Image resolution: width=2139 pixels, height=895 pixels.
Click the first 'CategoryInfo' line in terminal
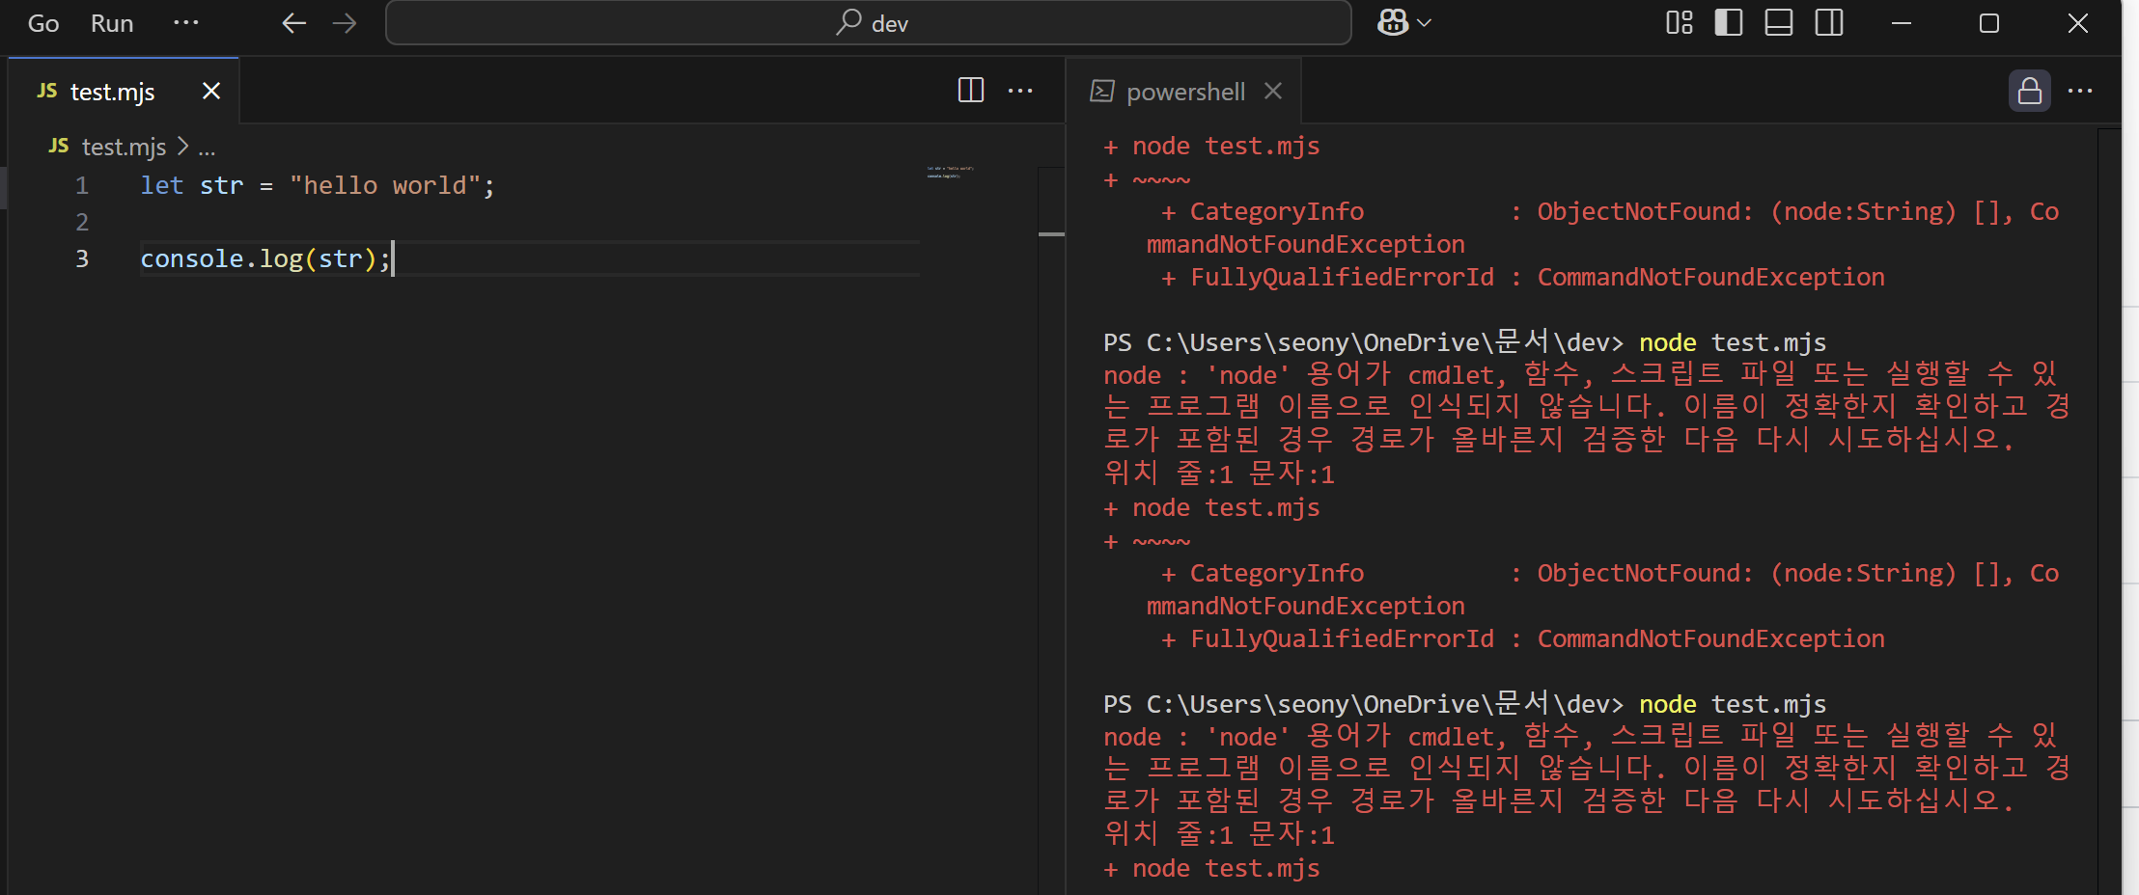[1609, 211]
